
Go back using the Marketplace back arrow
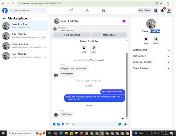click(x=4, y=18)
